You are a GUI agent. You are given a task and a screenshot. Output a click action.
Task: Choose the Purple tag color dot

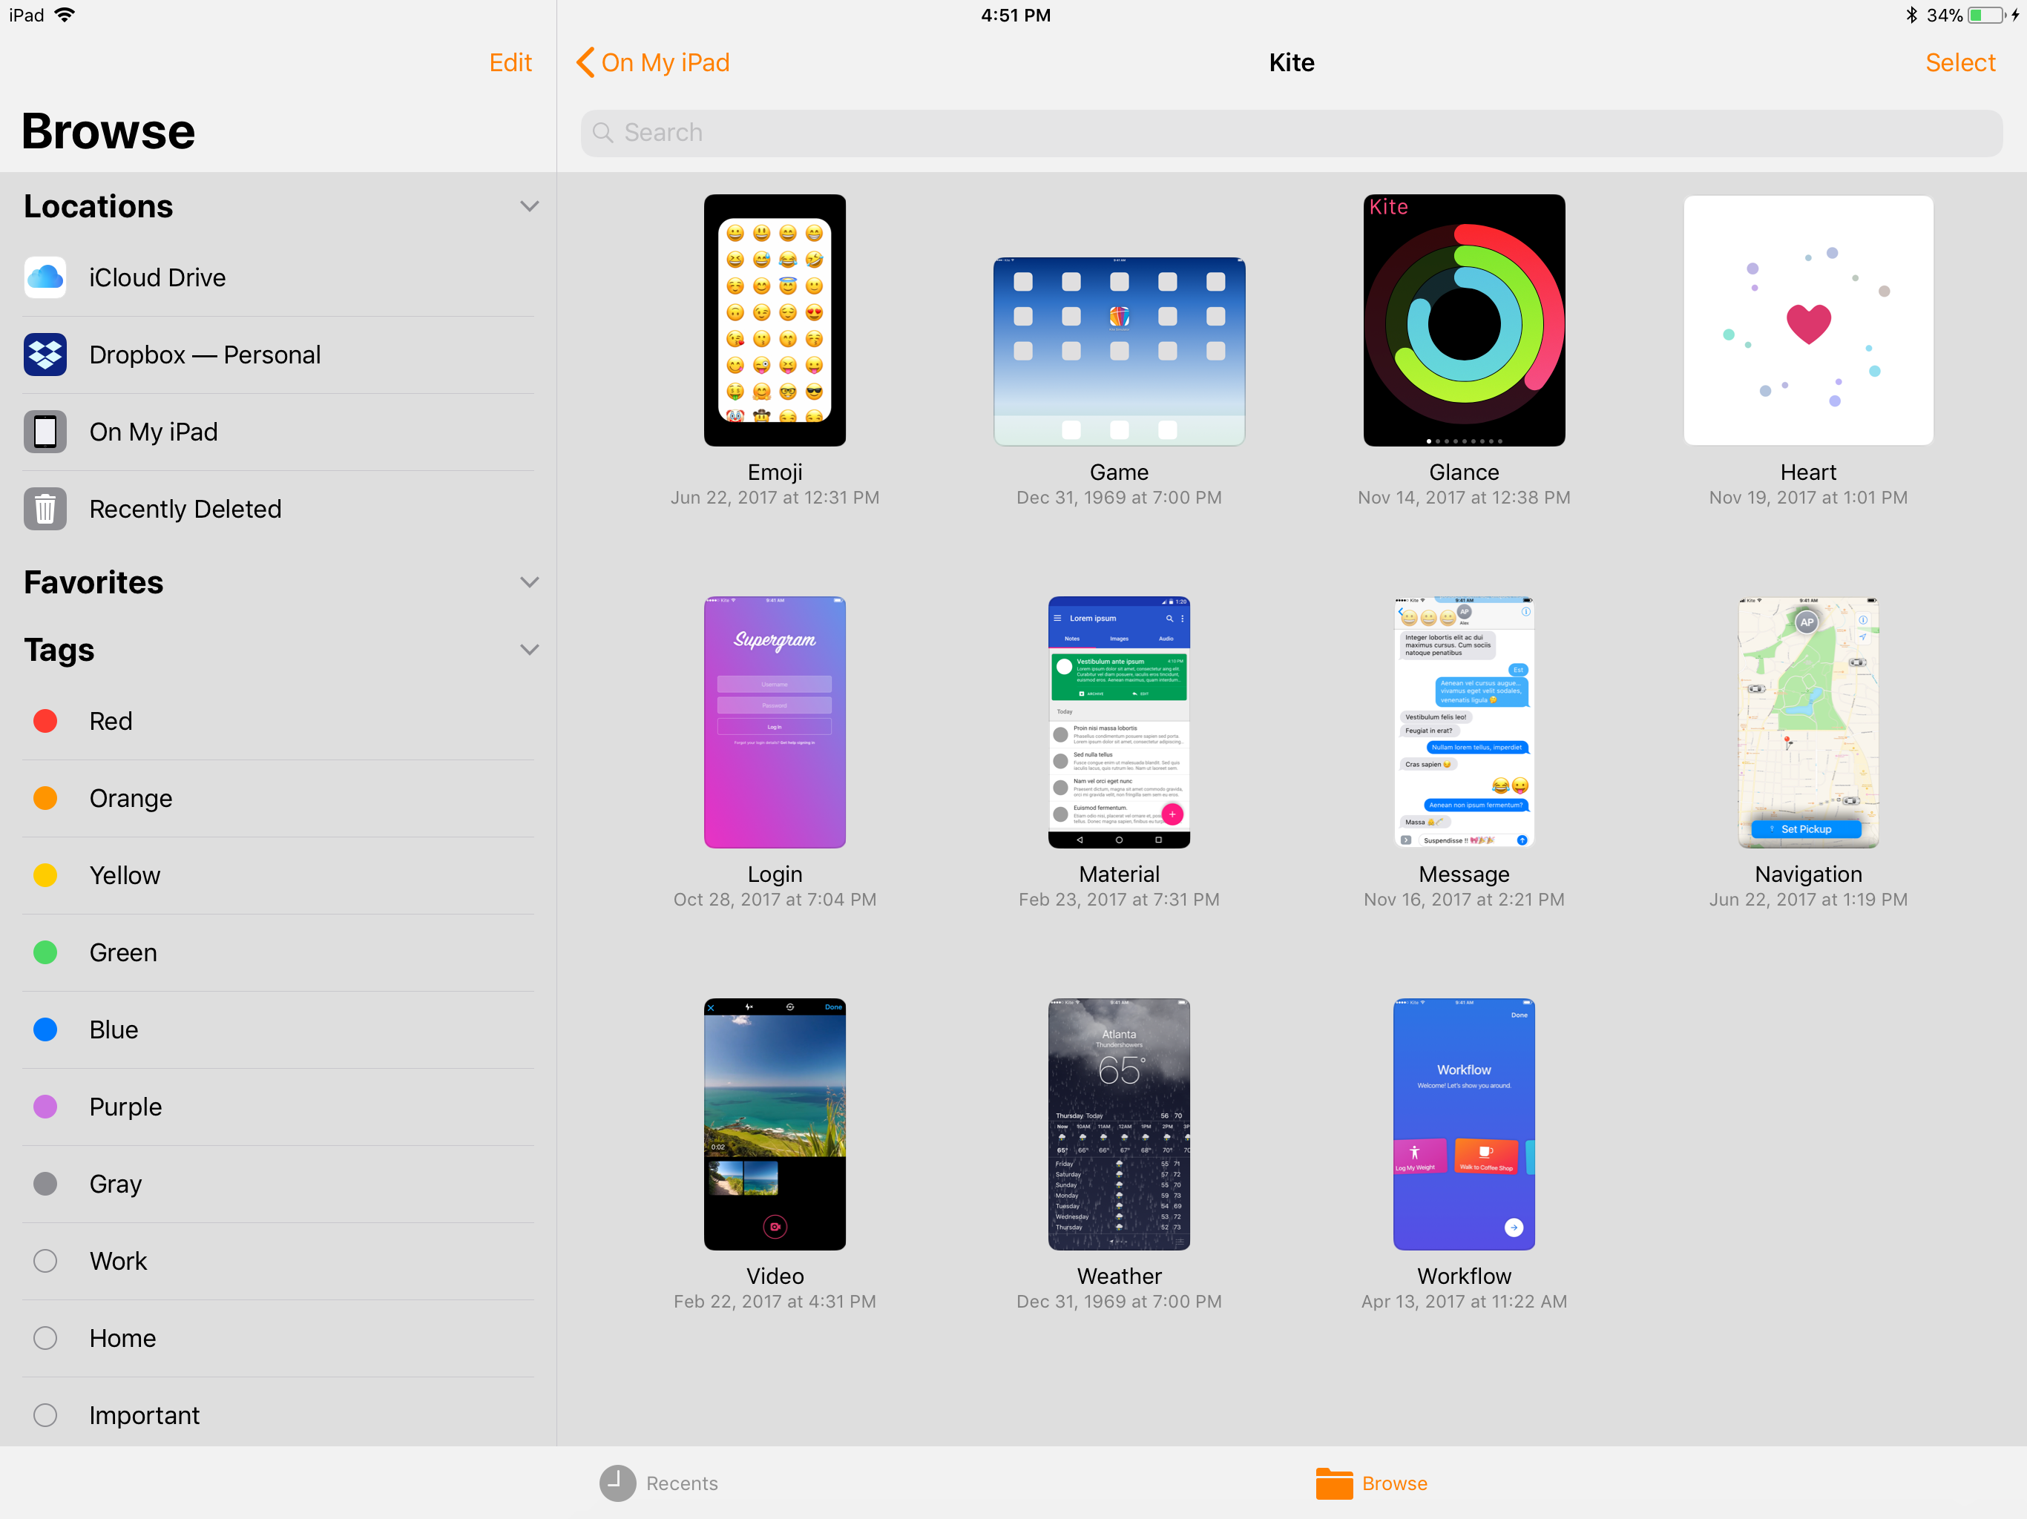tap(45, 1107)
